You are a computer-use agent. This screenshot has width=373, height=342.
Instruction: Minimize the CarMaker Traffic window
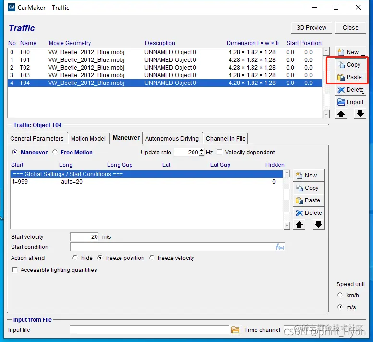click(x=314, y=7)
